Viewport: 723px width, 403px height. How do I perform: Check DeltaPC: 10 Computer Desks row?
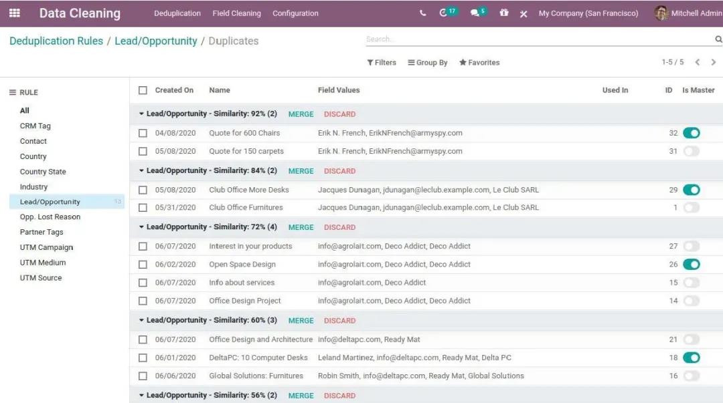[x=143, y=358]
